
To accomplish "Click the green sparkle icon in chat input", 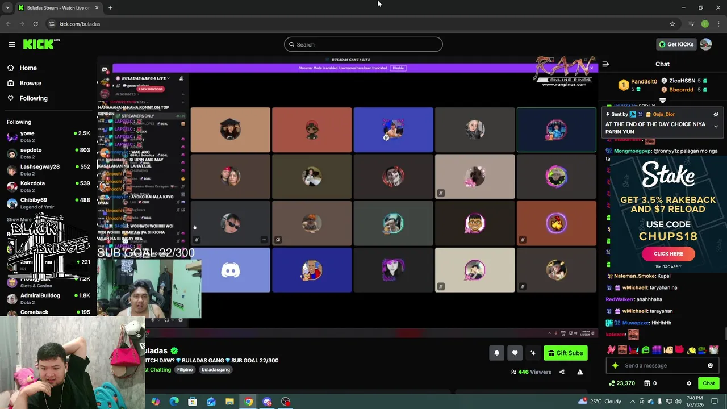I will coord(615,365).
